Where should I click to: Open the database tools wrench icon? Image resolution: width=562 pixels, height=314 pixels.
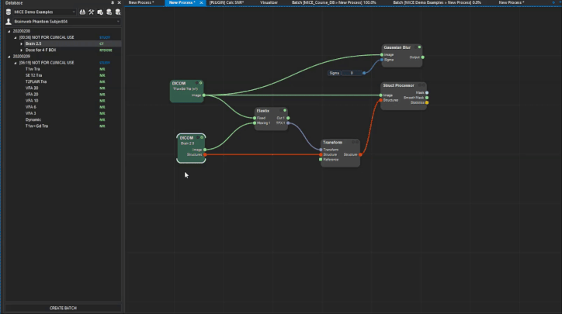(92, 12)
